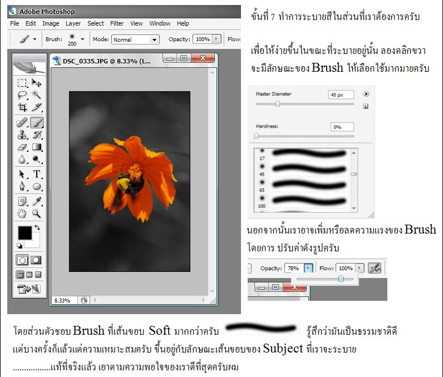
Task: Select the Blur tool
Action: pyautogui.click(x=22, y=160)
